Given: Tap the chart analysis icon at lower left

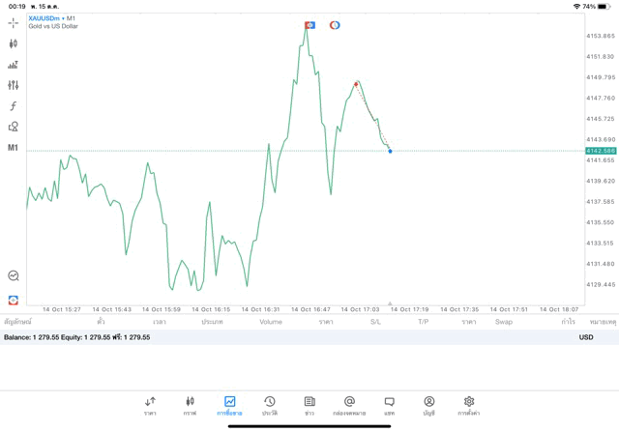Looking at the screenshot, I should click(x=13, y=276).
